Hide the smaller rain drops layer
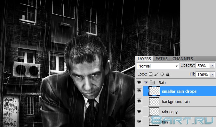Image resolution: width=216 pixels, height=127 pixels. (x=139, y=91)
